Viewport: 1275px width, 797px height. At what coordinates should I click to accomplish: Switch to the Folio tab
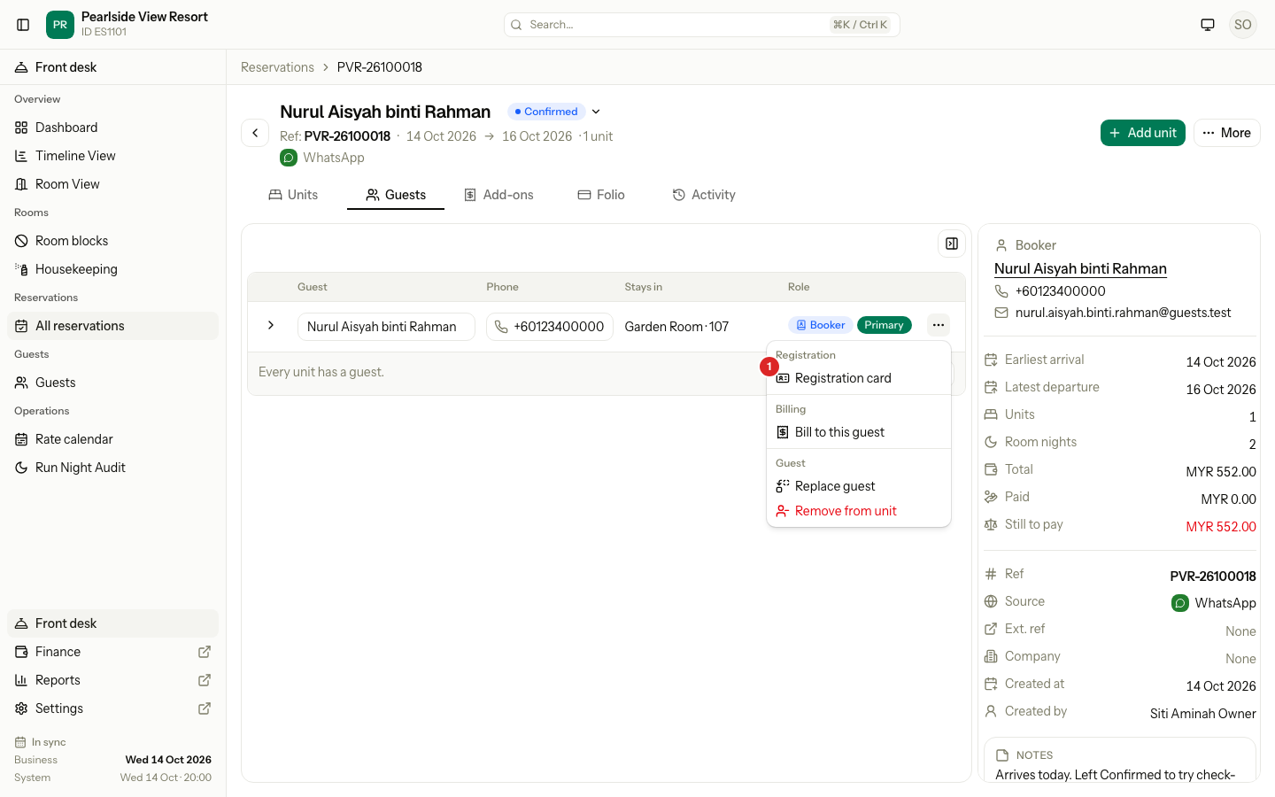coord(601,195)
